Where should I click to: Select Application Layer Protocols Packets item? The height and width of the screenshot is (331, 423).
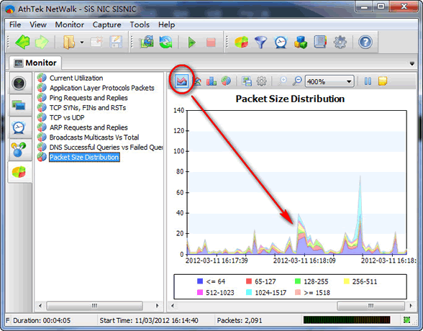coord(102,88)
